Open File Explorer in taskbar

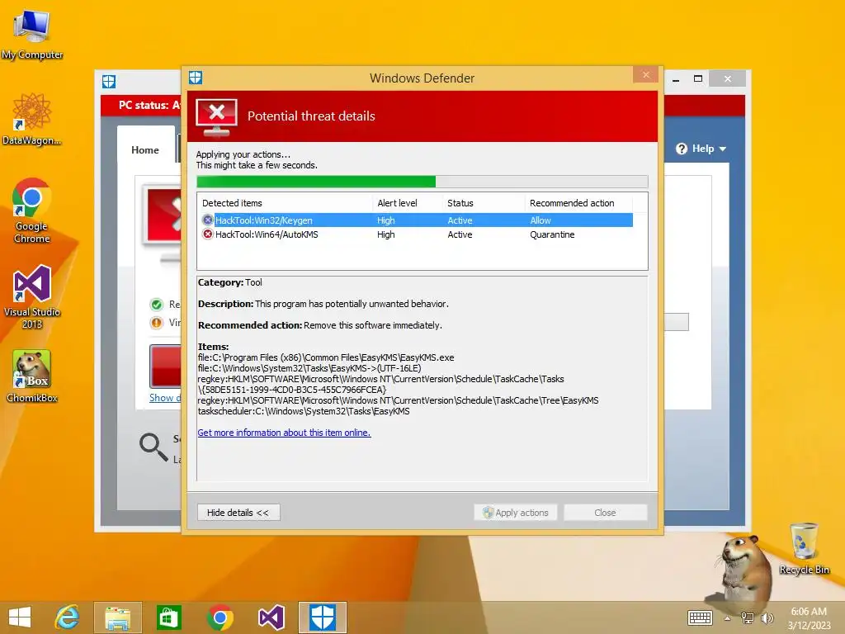(117, 617)
